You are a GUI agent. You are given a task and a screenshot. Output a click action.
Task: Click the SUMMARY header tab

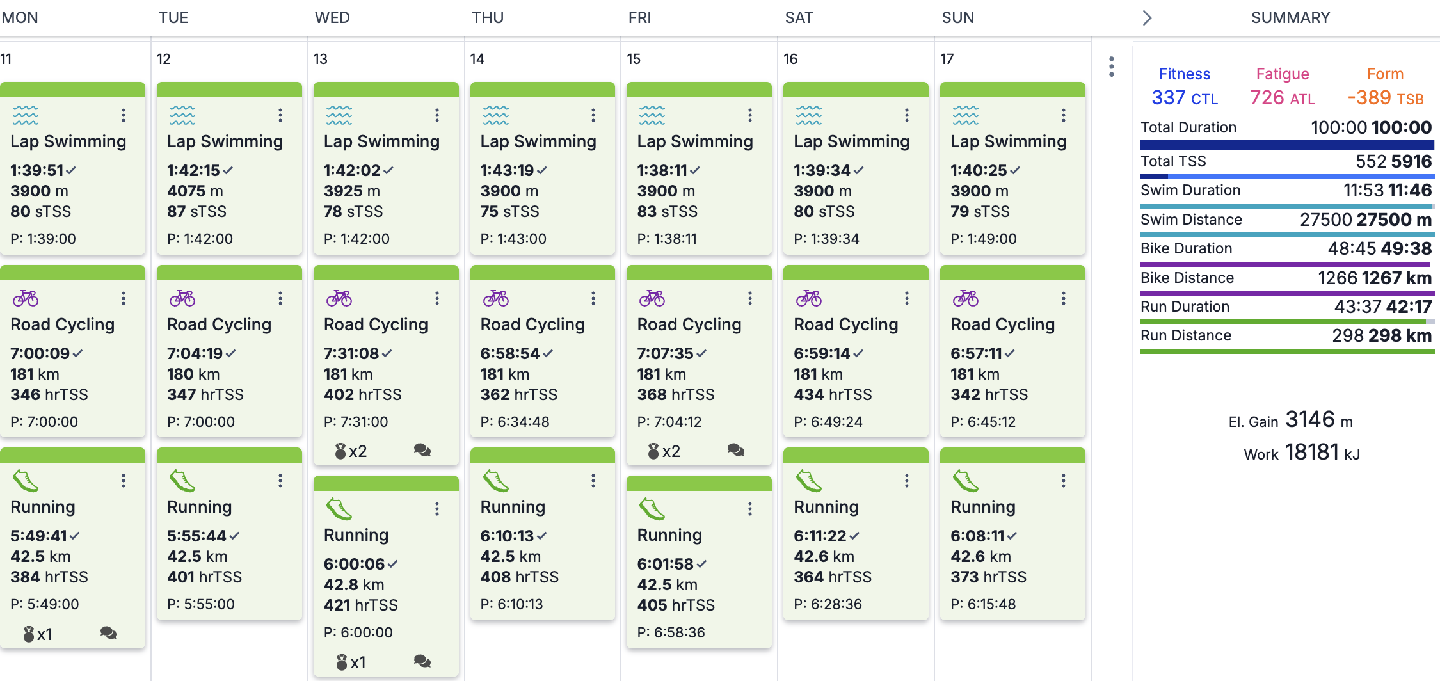(1290, 18)
